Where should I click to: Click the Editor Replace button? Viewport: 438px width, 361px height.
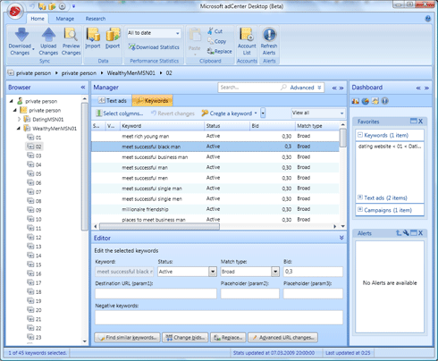(x=228, y=338)
